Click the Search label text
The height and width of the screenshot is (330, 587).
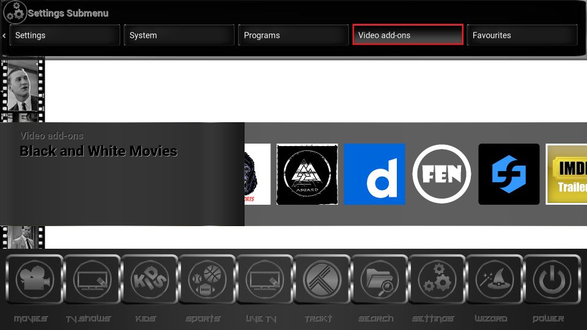376,318
